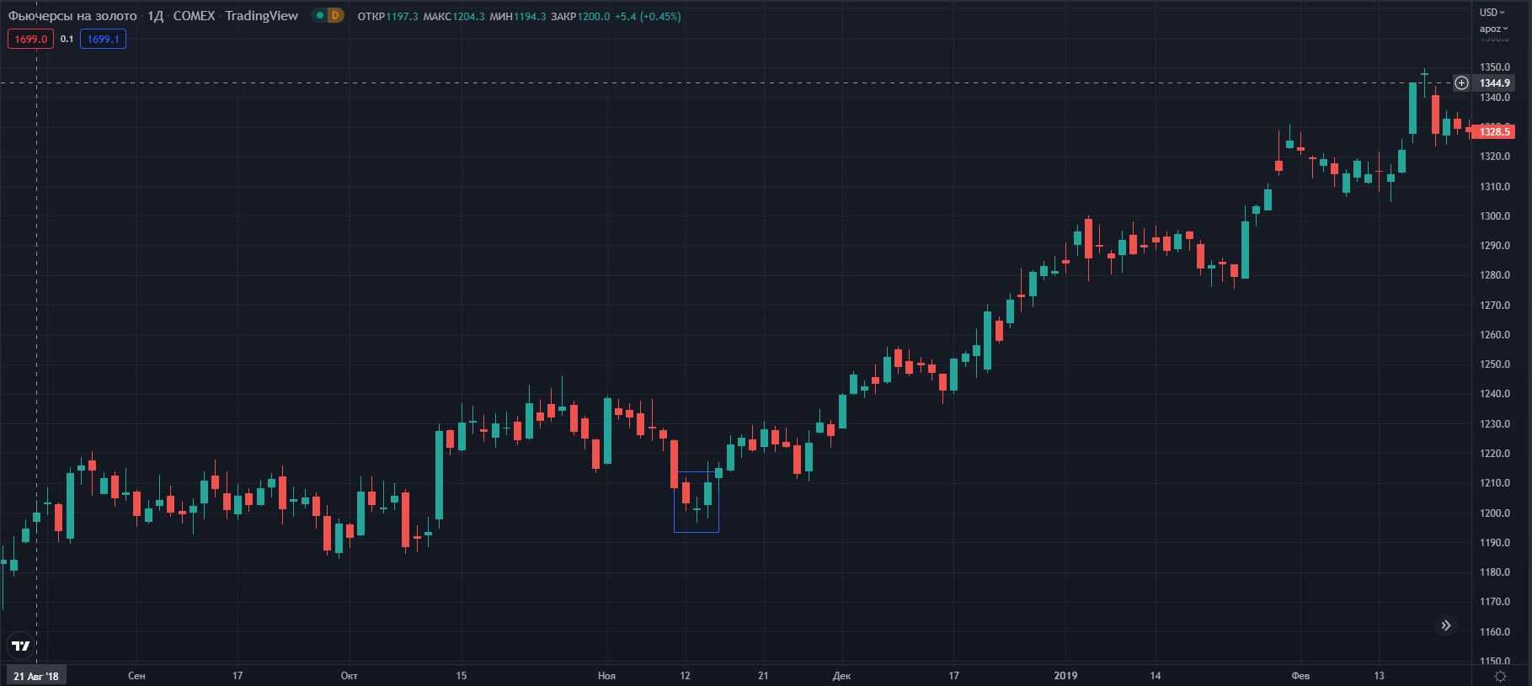Click the ЗАКР closing price value 1200.0
The image size is (1532, 686).
click(x=593, y=16)
